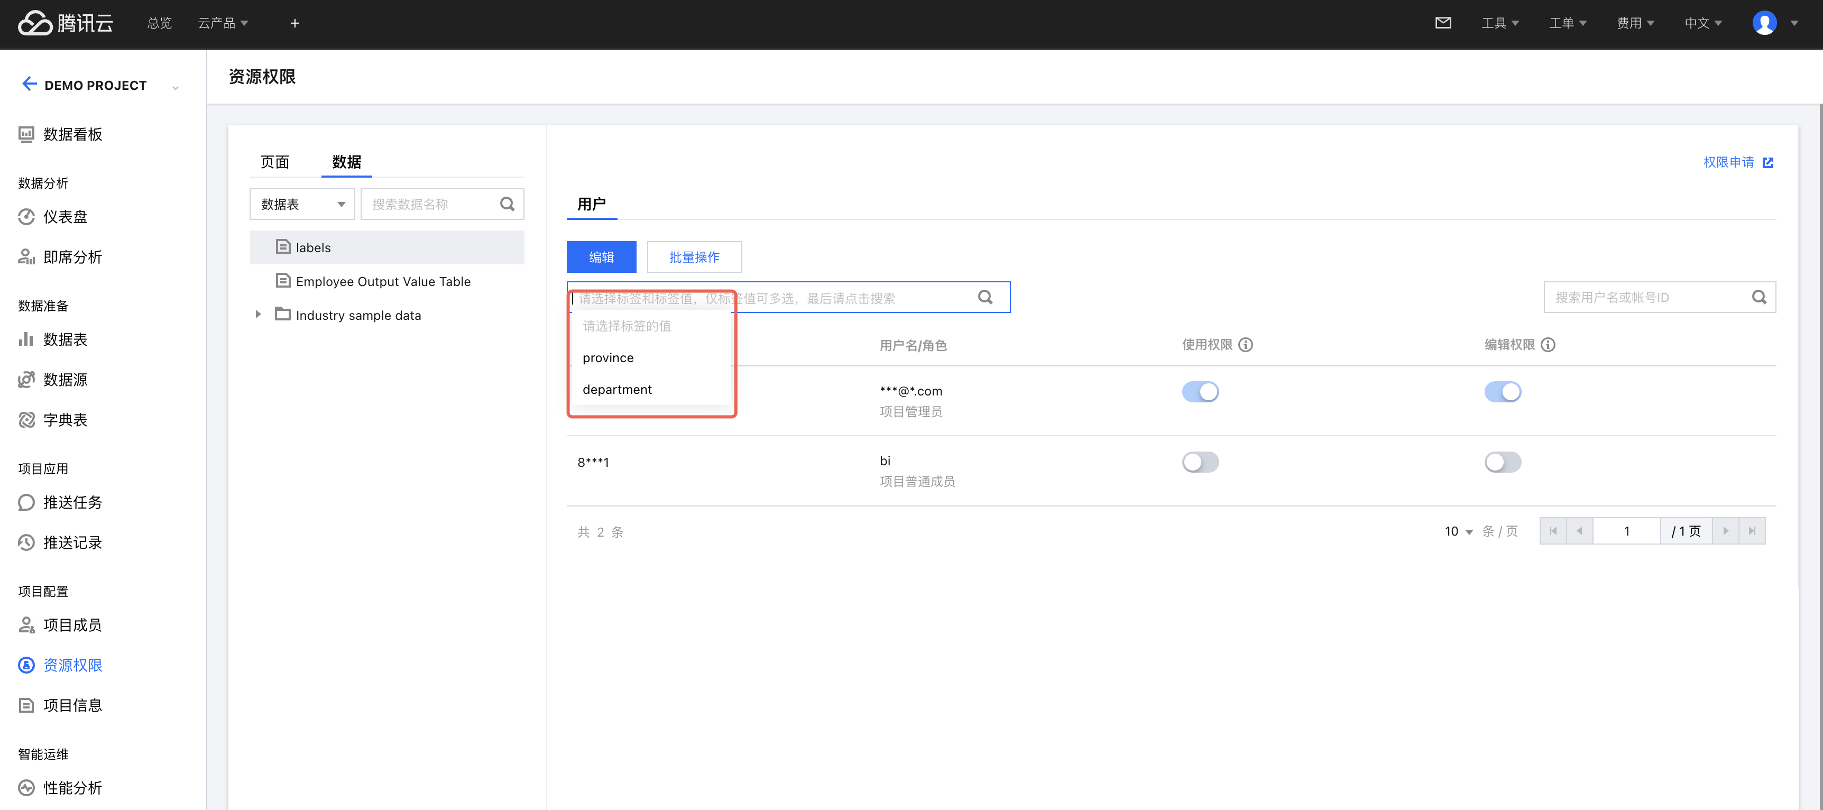Click the blue 编辑 button
1823x810 pixels.
(x=601, y=257)
